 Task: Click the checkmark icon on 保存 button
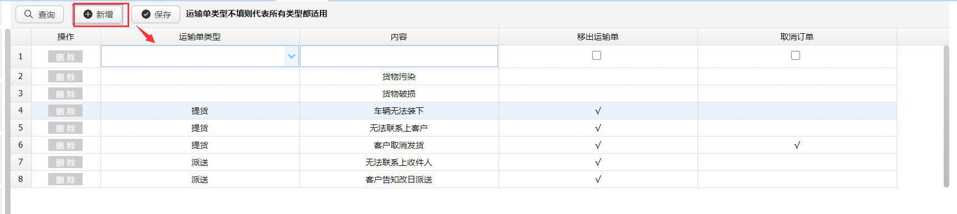[x=146, y=14]
